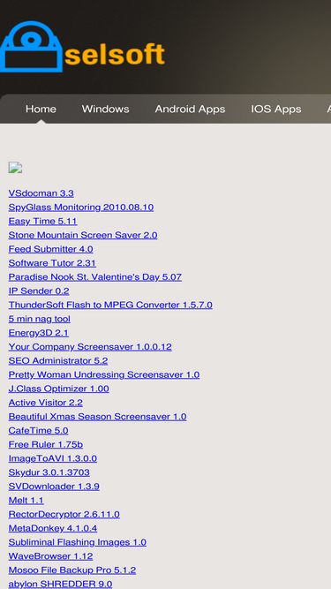
Task: Click Active Visitor 2.2 link
Action: point(45,403)
